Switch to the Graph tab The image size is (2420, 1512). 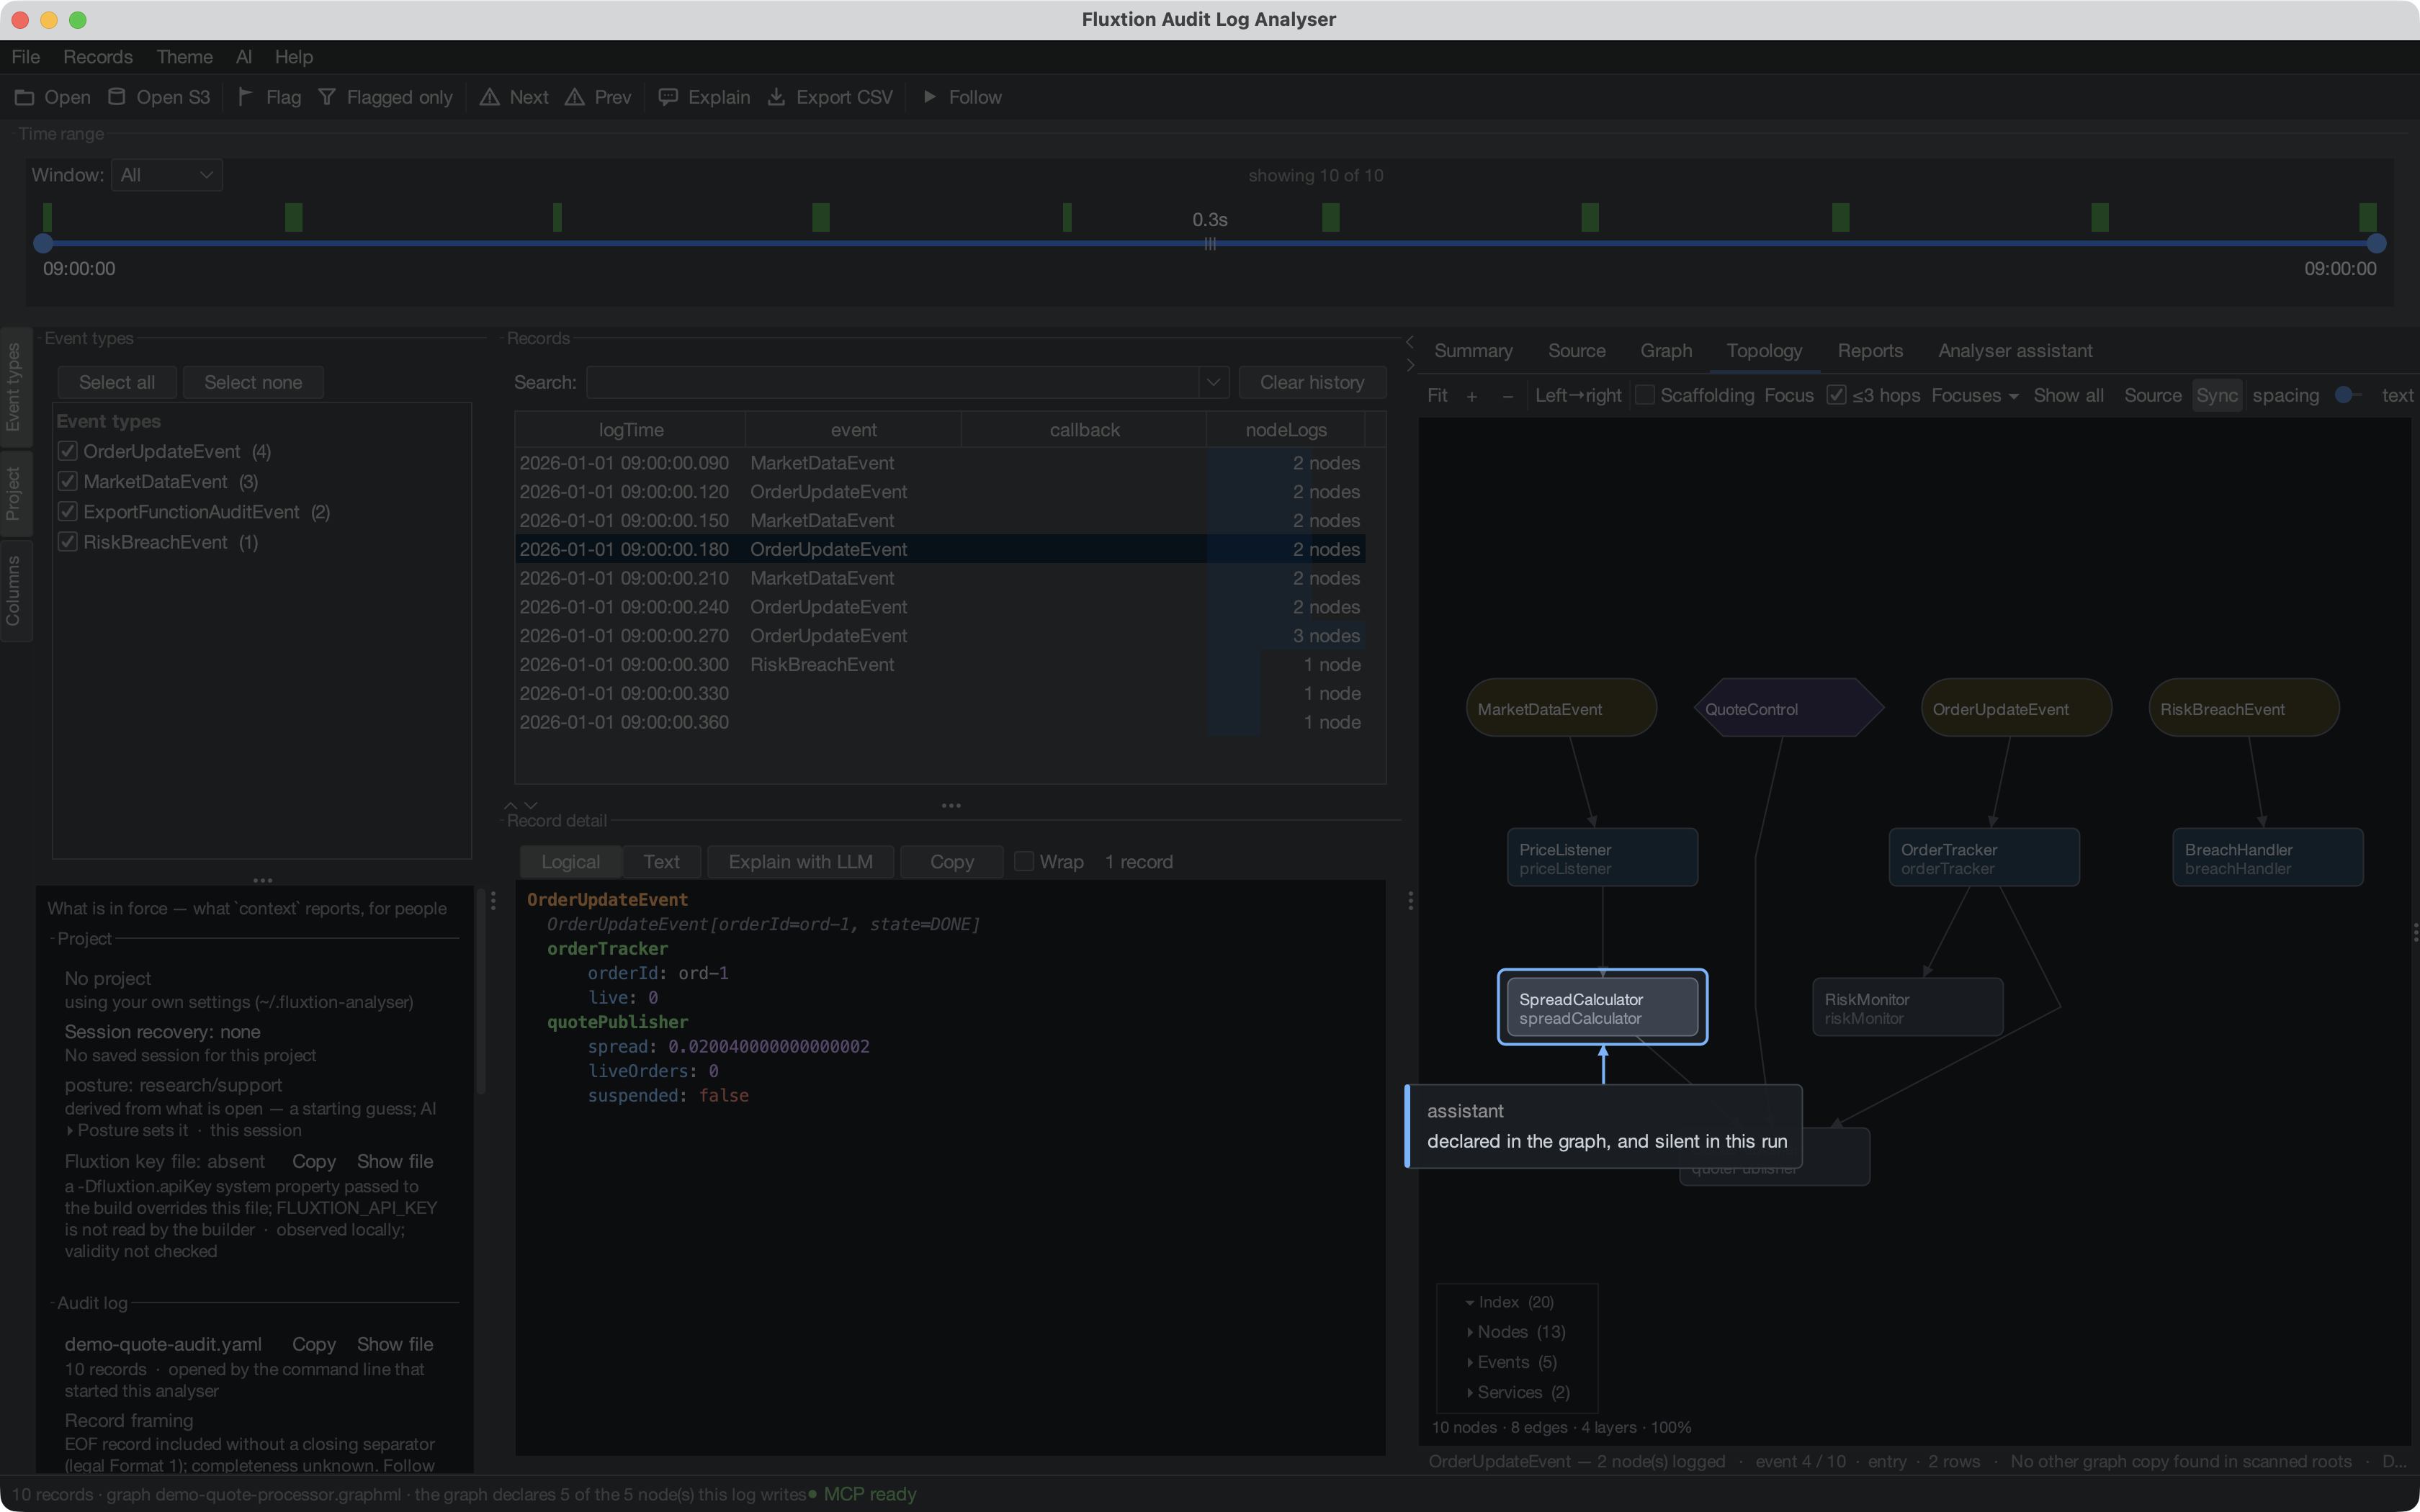1666,351
